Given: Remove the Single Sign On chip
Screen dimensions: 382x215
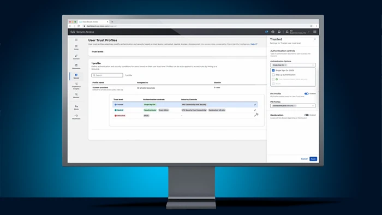Looking at the screenshot, I should tap(285, 65).
